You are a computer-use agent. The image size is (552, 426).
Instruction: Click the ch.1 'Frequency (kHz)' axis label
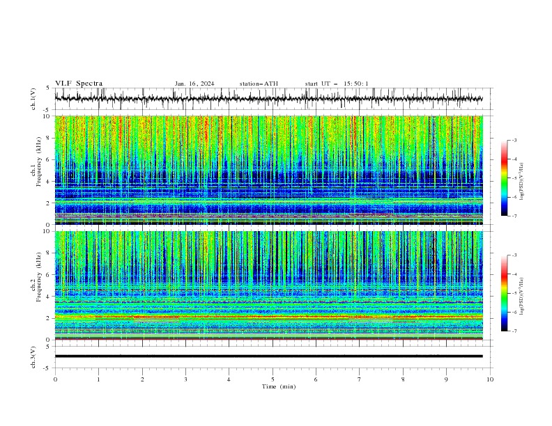pyautogui.click(x=38, y=161)
